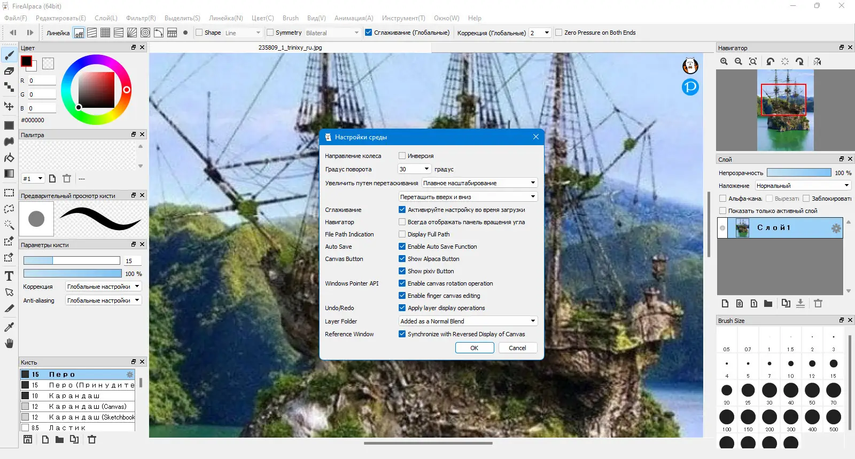Open Anti-aliasing dropdown in brush parameters

(x=103, y=300)
